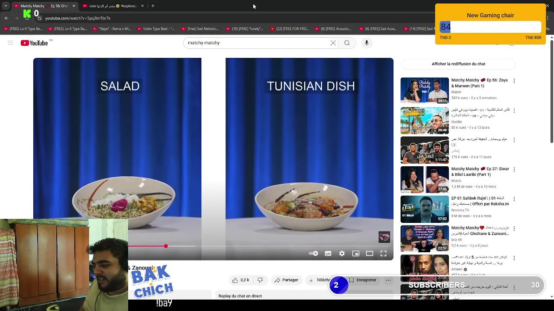Open the 57:02 Sahbek Rajel thumbnail
The height and width of the screenshot is (311, 554).
click(x=425, y=209)
